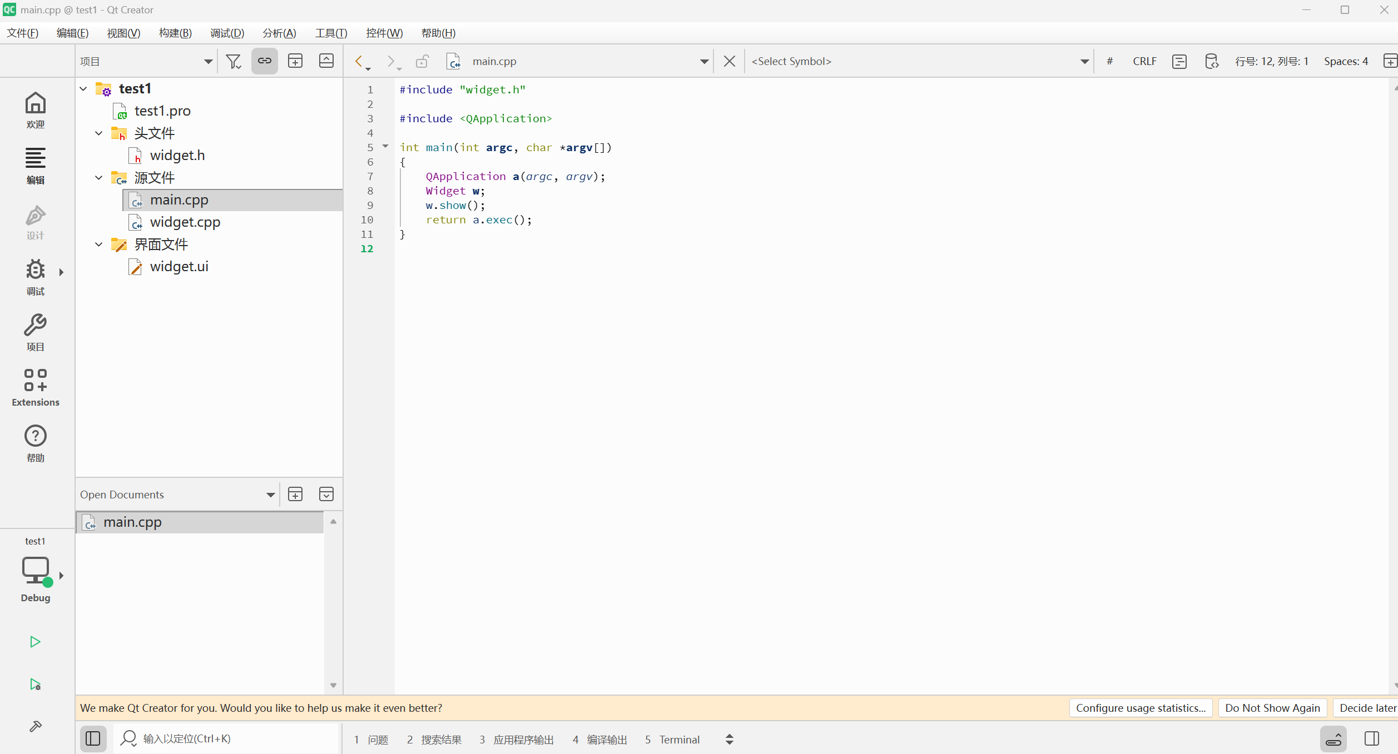Click the Start Debugging run icon
This screenshot has width=1398, height=754.
[x=35, y=684]
